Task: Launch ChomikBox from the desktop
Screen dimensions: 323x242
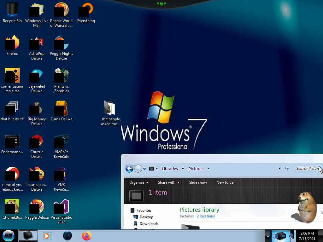Action: coord(12,209)
